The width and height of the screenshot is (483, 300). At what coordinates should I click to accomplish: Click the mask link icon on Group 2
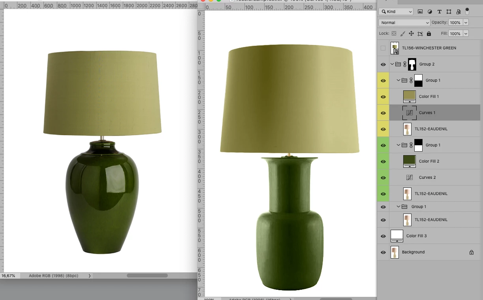point(405,64)
